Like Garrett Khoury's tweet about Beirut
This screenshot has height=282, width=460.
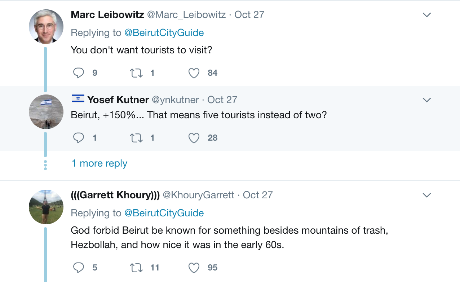(194, 268)
